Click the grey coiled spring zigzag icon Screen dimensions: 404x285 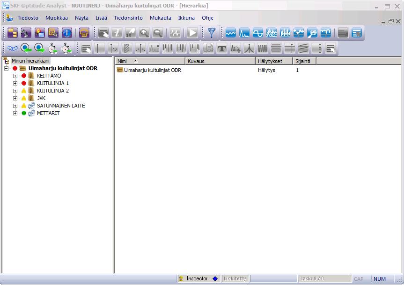[263, 48]
